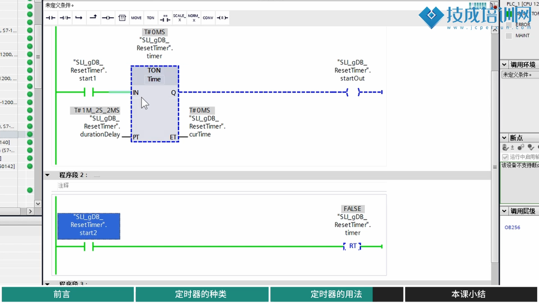The height and width of the screenshot is (303, 539).
Task: Insert an empty box instruction
Action: (122, 18)
